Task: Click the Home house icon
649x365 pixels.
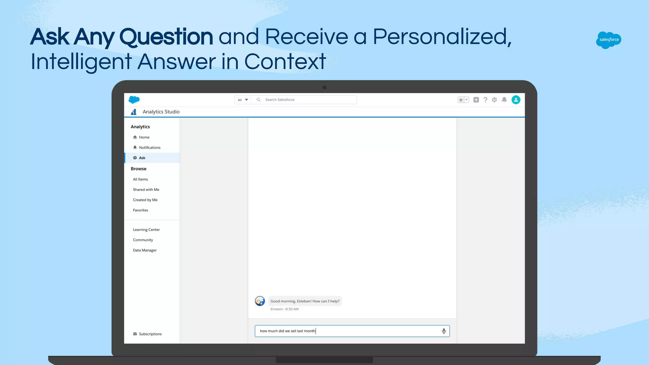Action: coord(135,137)
